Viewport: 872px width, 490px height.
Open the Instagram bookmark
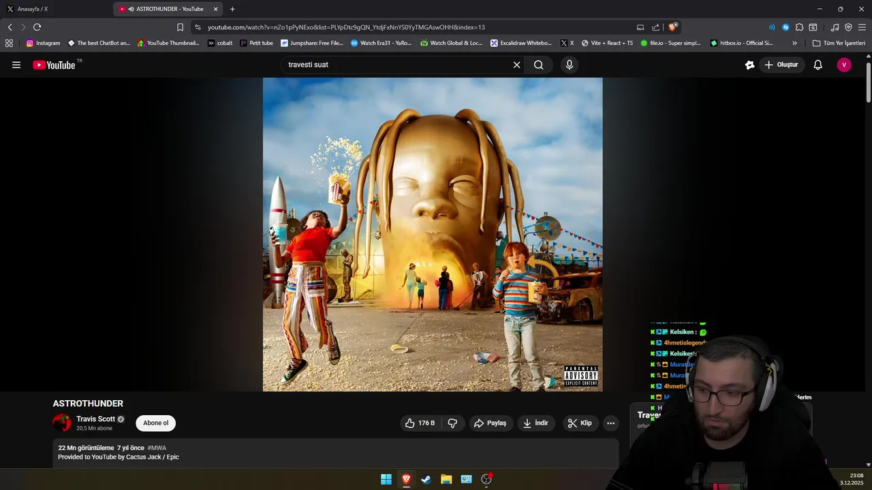click(43, 43)
